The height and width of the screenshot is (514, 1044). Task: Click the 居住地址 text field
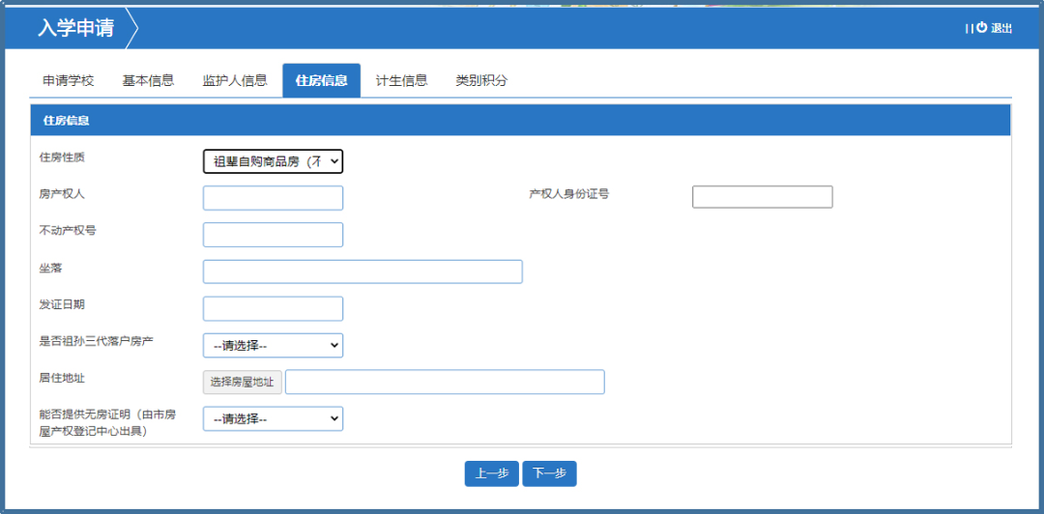pyautogui.click(x=445, y=382)
